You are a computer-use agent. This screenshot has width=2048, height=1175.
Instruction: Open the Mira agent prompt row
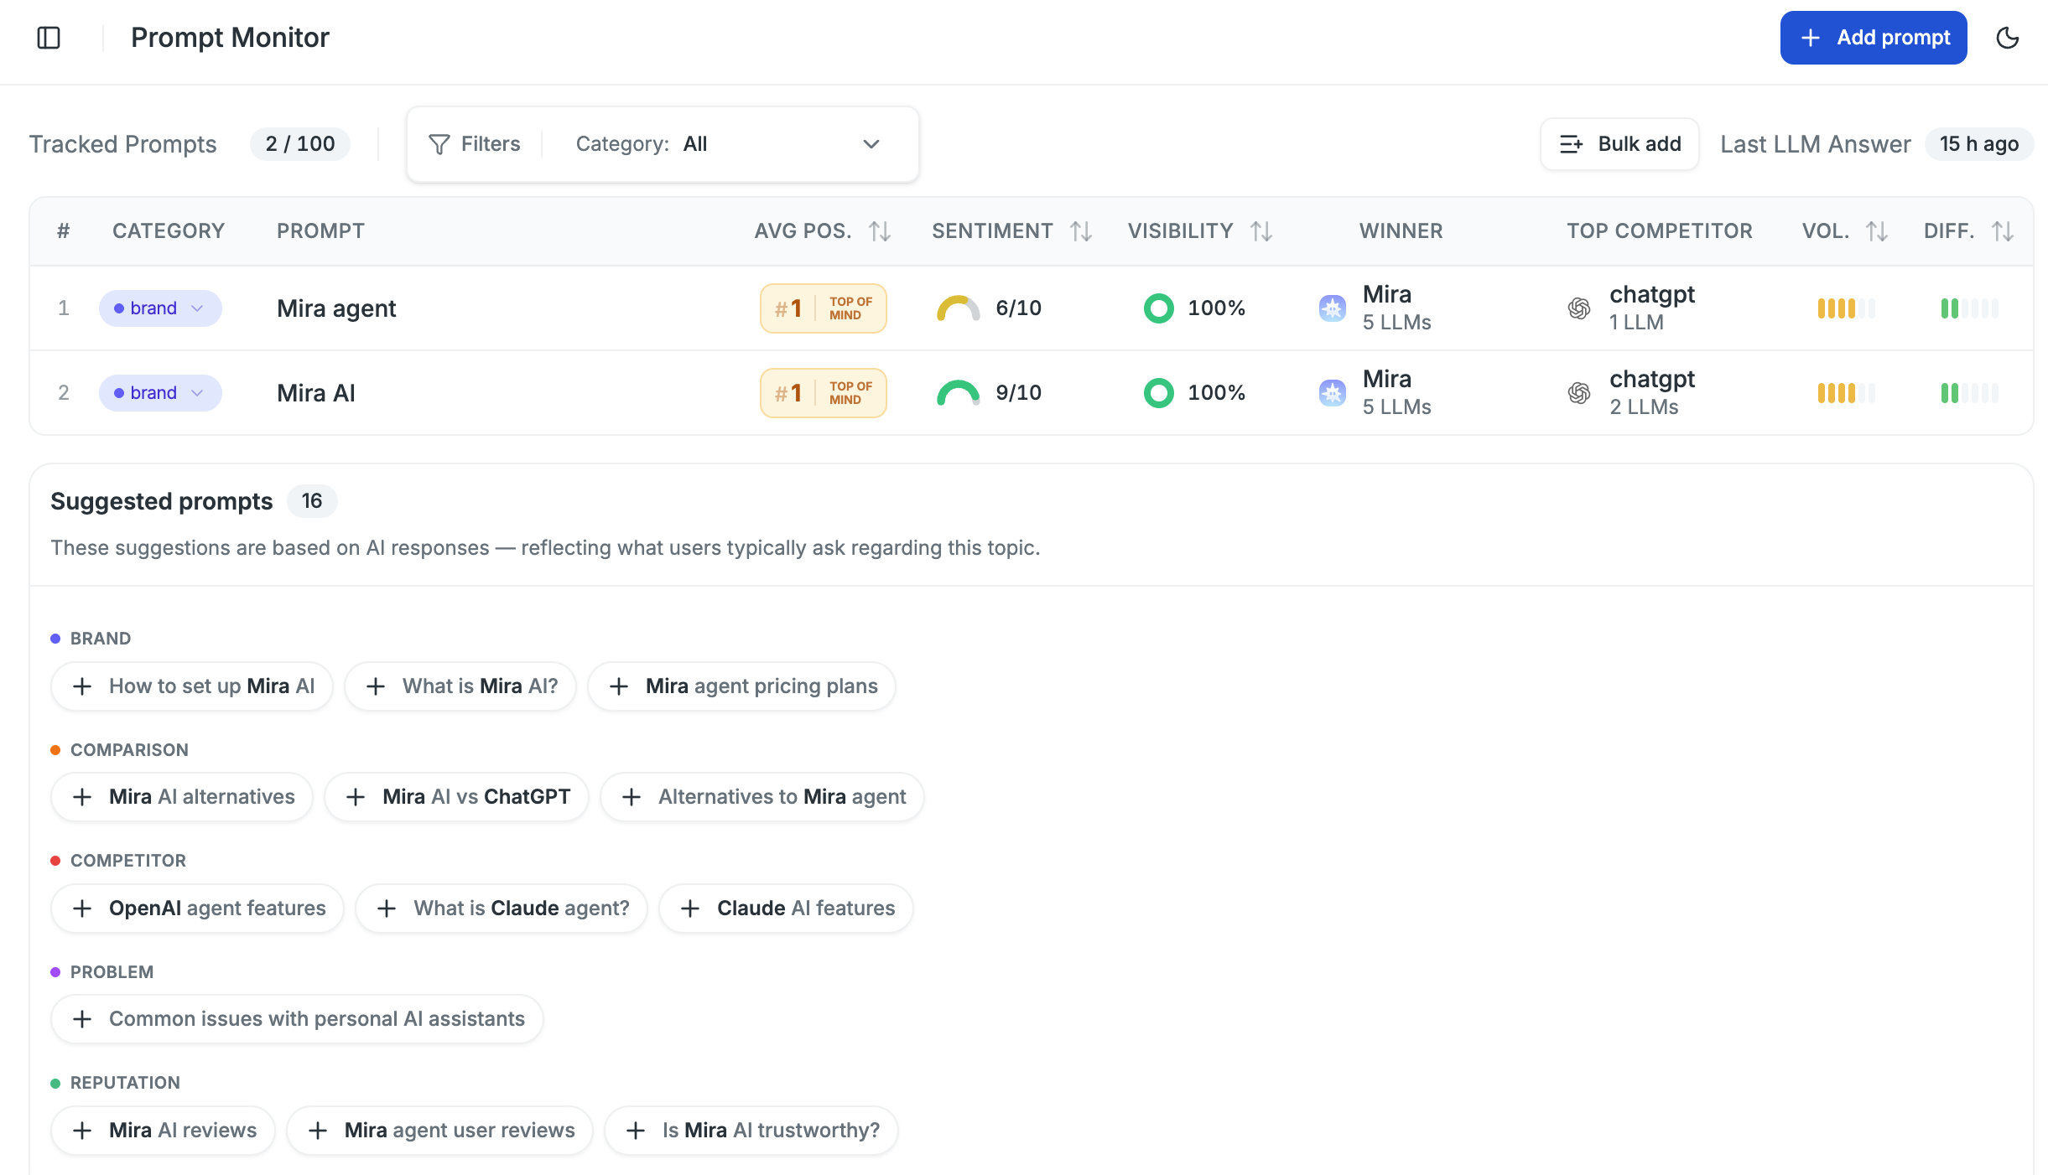(1032, 308)
